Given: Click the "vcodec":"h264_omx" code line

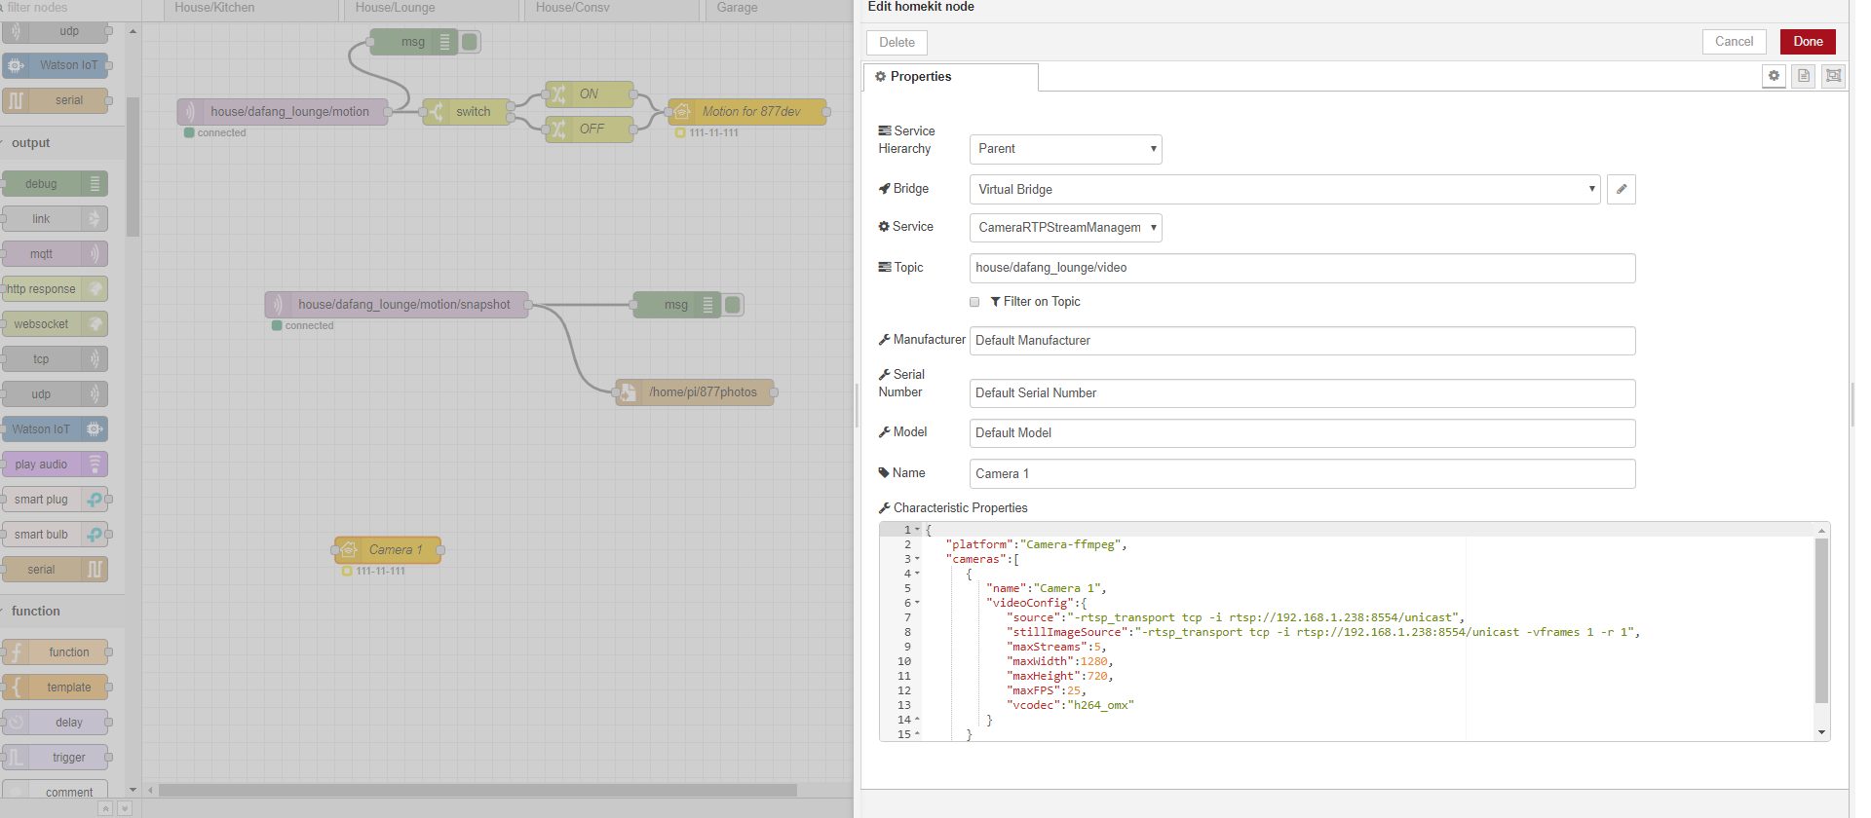Looking at the screenshot, I should pos(1070,705).
